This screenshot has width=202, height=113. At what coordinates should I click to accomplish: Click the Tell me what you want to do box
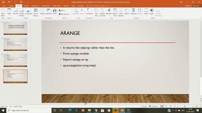[x=98, y=6]
